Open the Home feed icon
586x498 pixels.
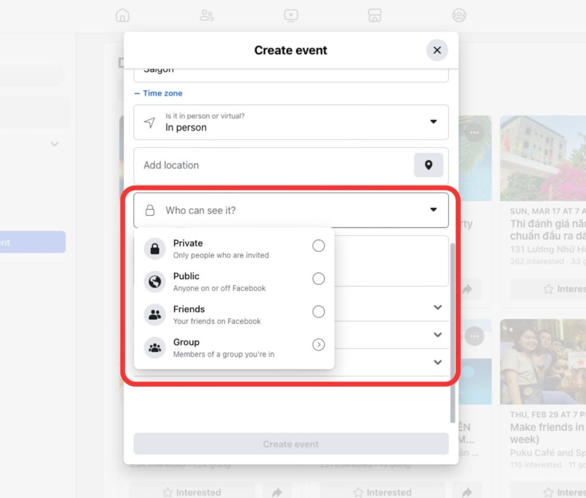point(123,16)
